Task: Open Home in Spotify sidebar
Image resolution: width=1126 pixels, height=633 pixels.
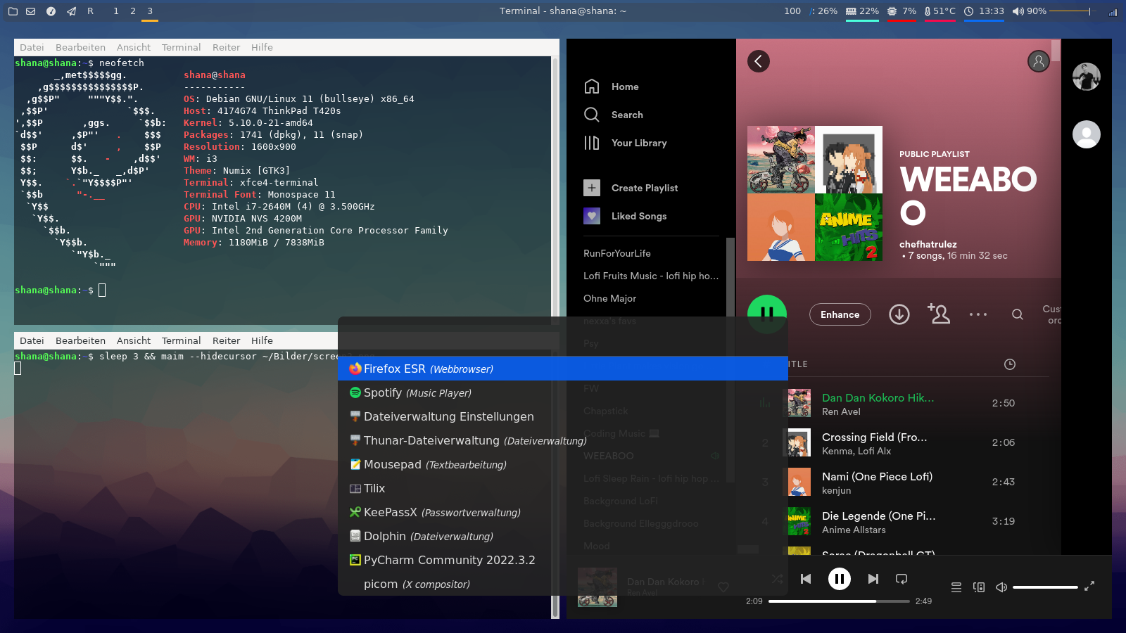Action: [x=611, y=87]
